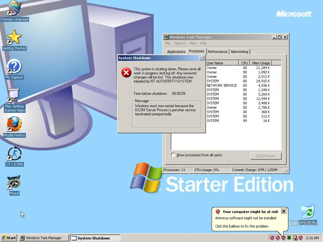This screenshot has width=323, height=242.
Task: Select the My Support desktop icon
Action: tap(14, 69)
